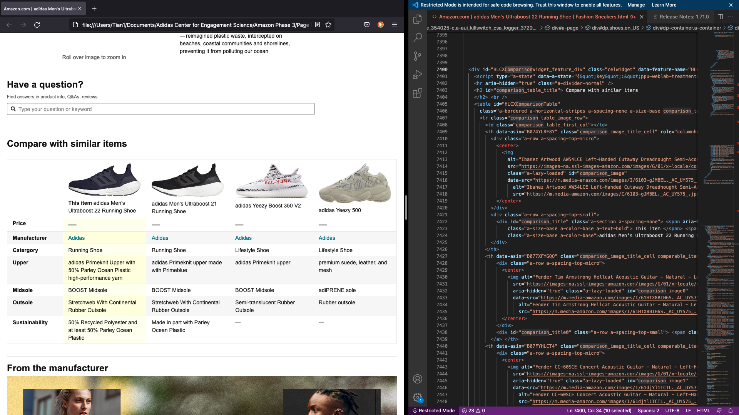Click adidas Men's Ultraboost 21 Running Shoe title
Viewport: 739px width, 415px height.
click(184, 207)
